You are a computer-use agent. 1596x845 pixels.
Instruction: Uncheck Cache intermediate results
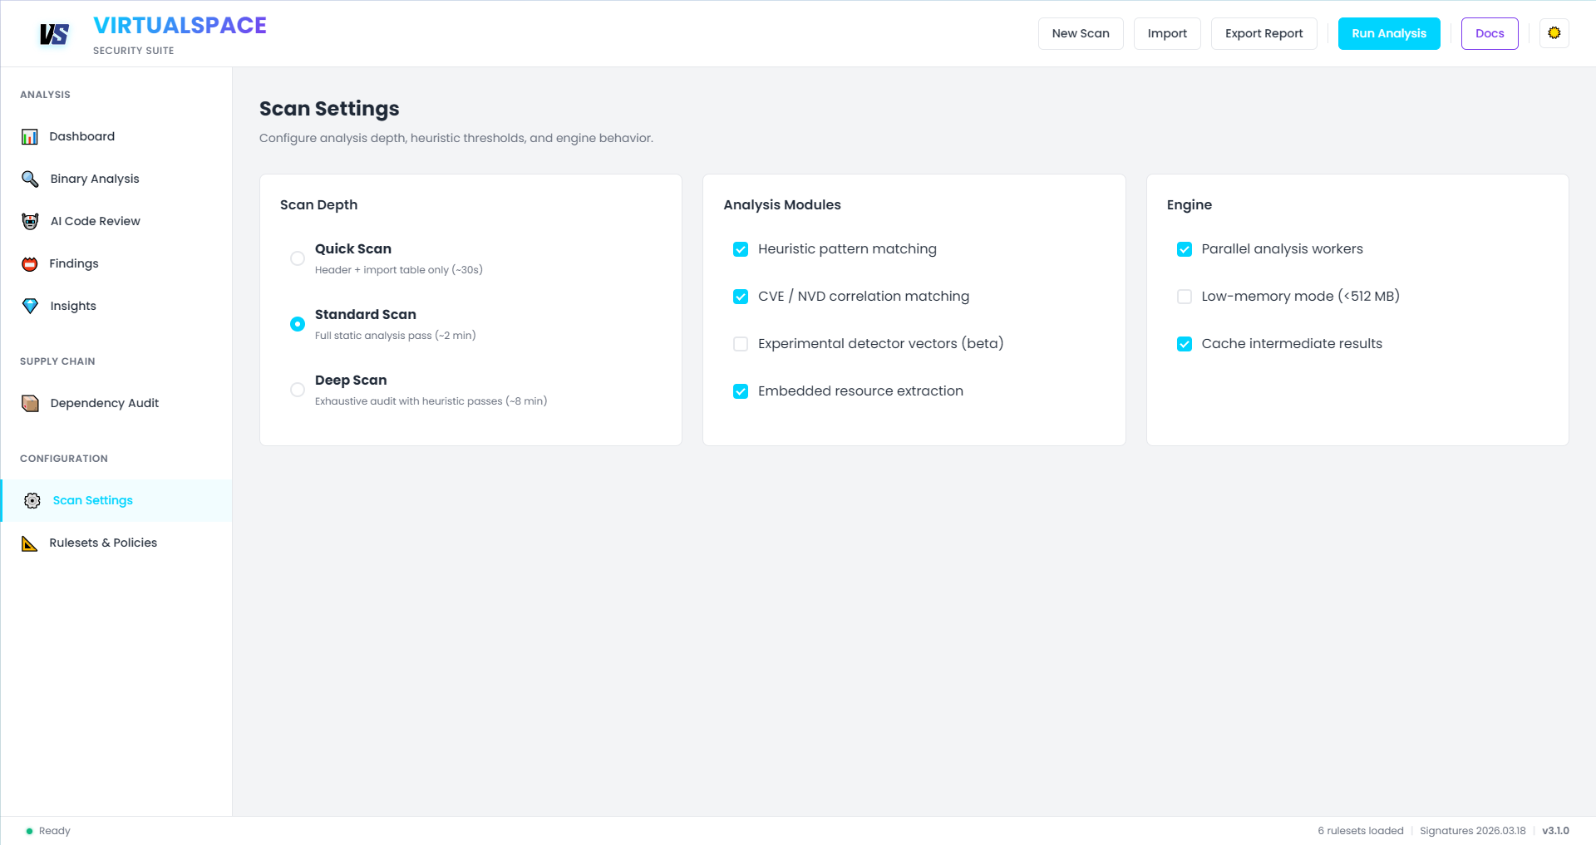click(1185, 344)
